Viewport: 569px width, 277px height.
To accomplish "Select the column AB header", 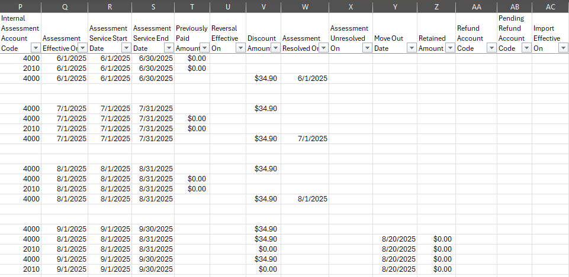I will [514, 6].
